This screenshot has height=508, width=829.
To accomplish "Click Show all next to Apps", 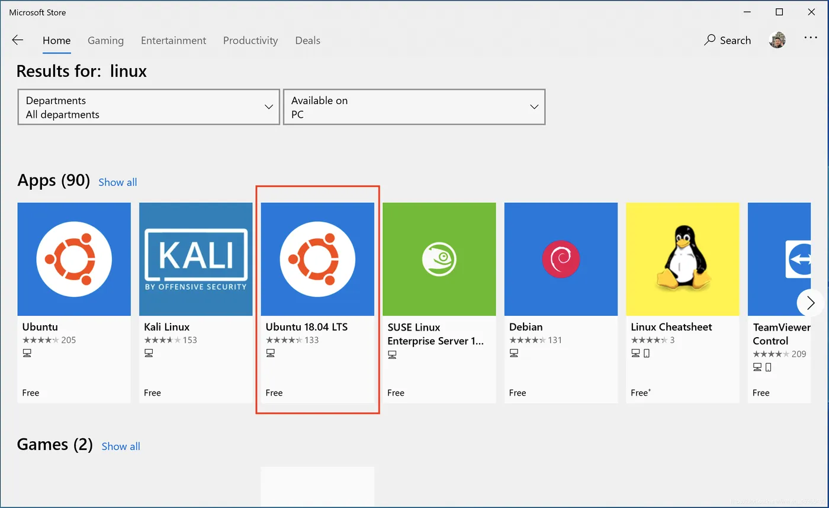I will click(x=117, y=182).
